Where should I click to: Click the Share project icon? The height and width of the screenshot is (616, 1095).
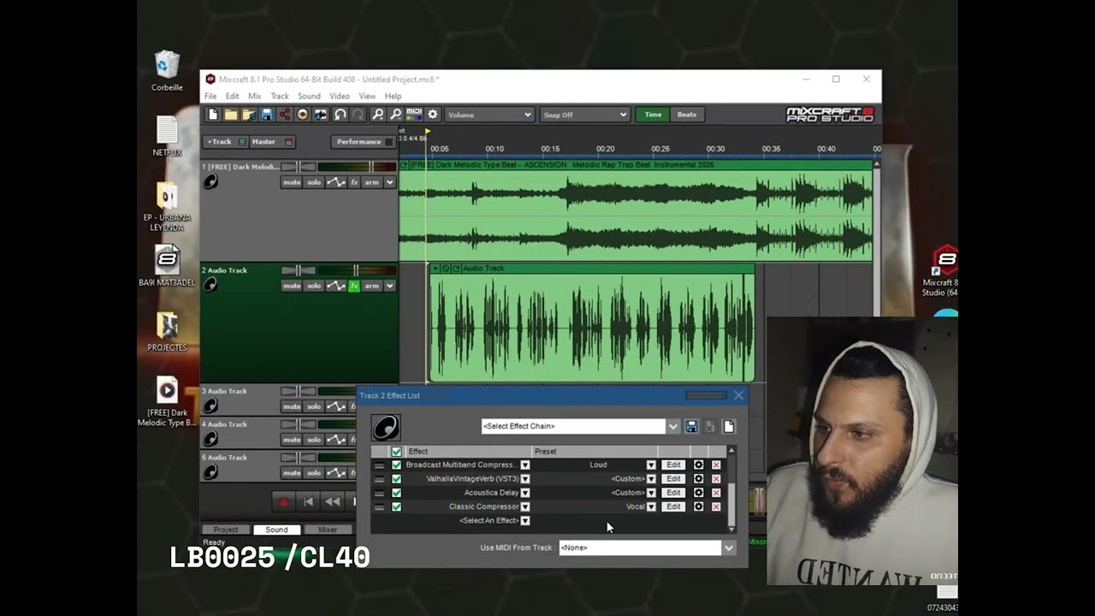coord(285,115)
